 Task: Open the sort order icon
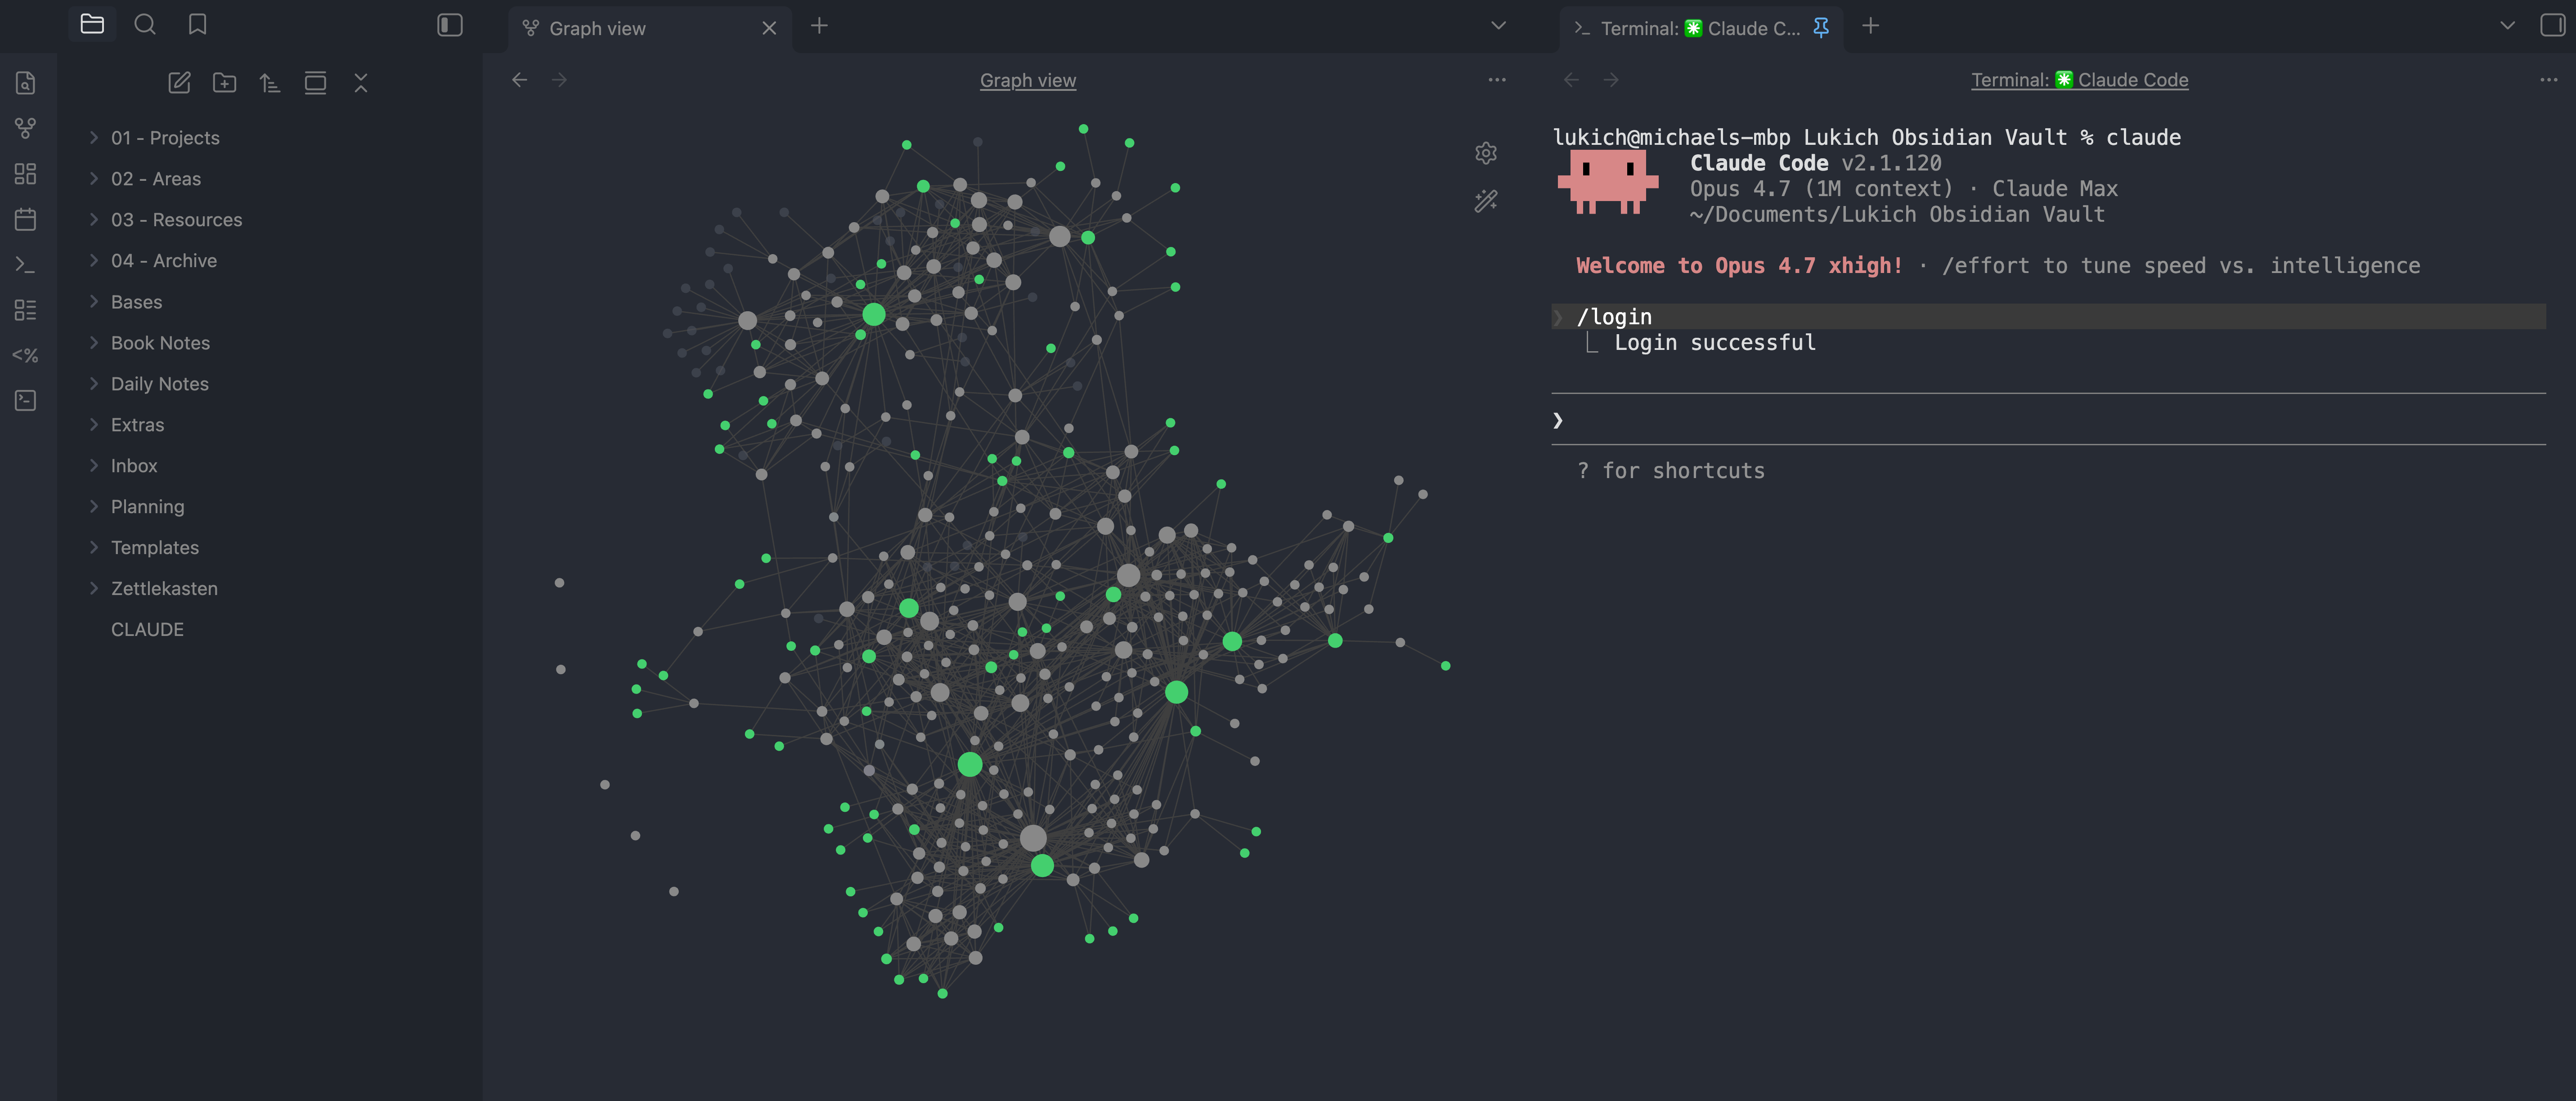pyautogui.click(x=270, y=83)
